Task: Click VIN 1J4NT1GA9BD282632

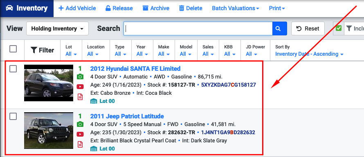Action: tap(228, 132)
